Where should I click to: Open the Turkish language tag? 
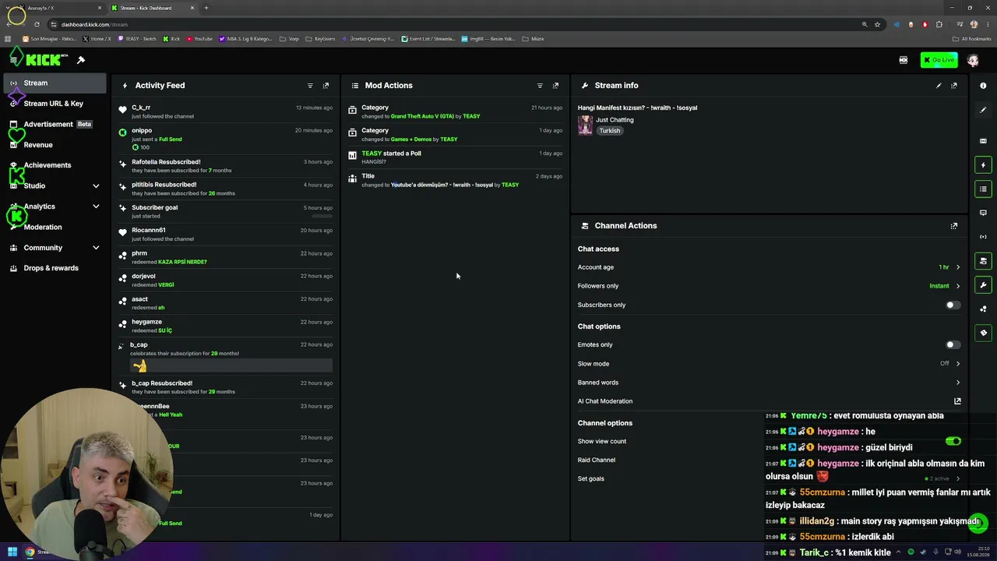tap(610, 131)
